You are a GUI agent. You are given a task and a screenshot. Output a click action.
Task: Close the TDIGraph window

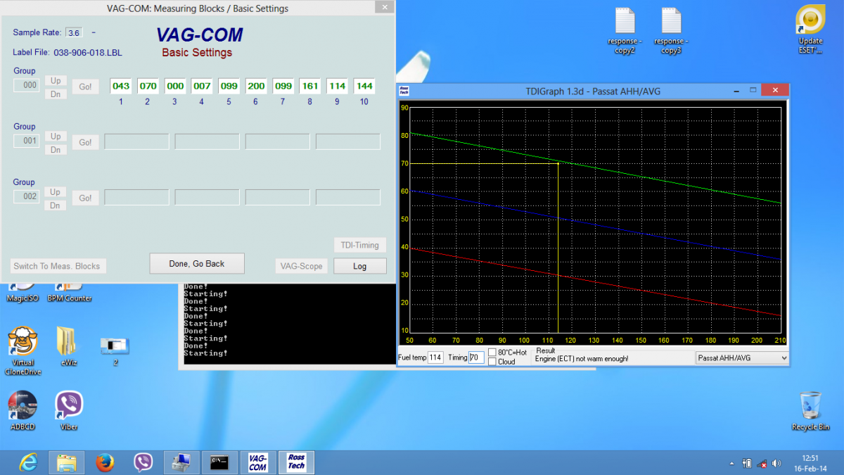(775, 90)
